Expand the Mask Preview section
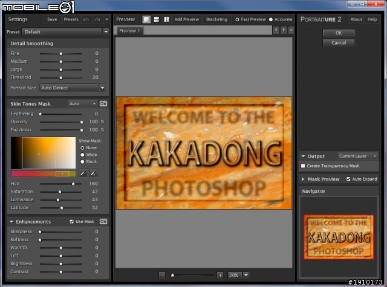 303,179
